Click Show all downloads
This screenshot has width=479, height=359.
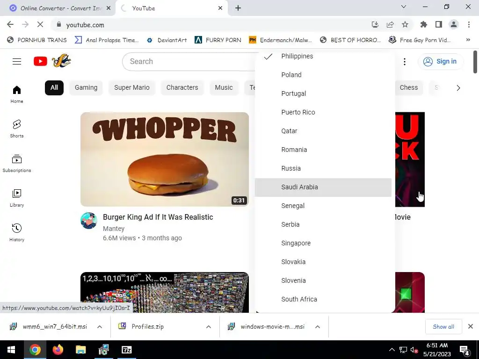click(x=443, y=327)
